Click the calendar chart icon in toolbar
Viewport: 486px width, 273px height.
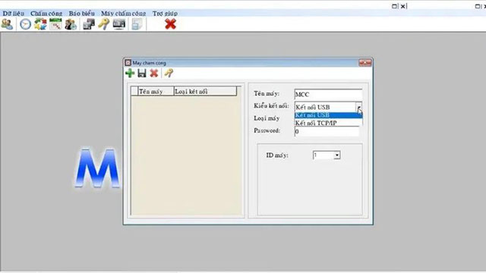55,24
